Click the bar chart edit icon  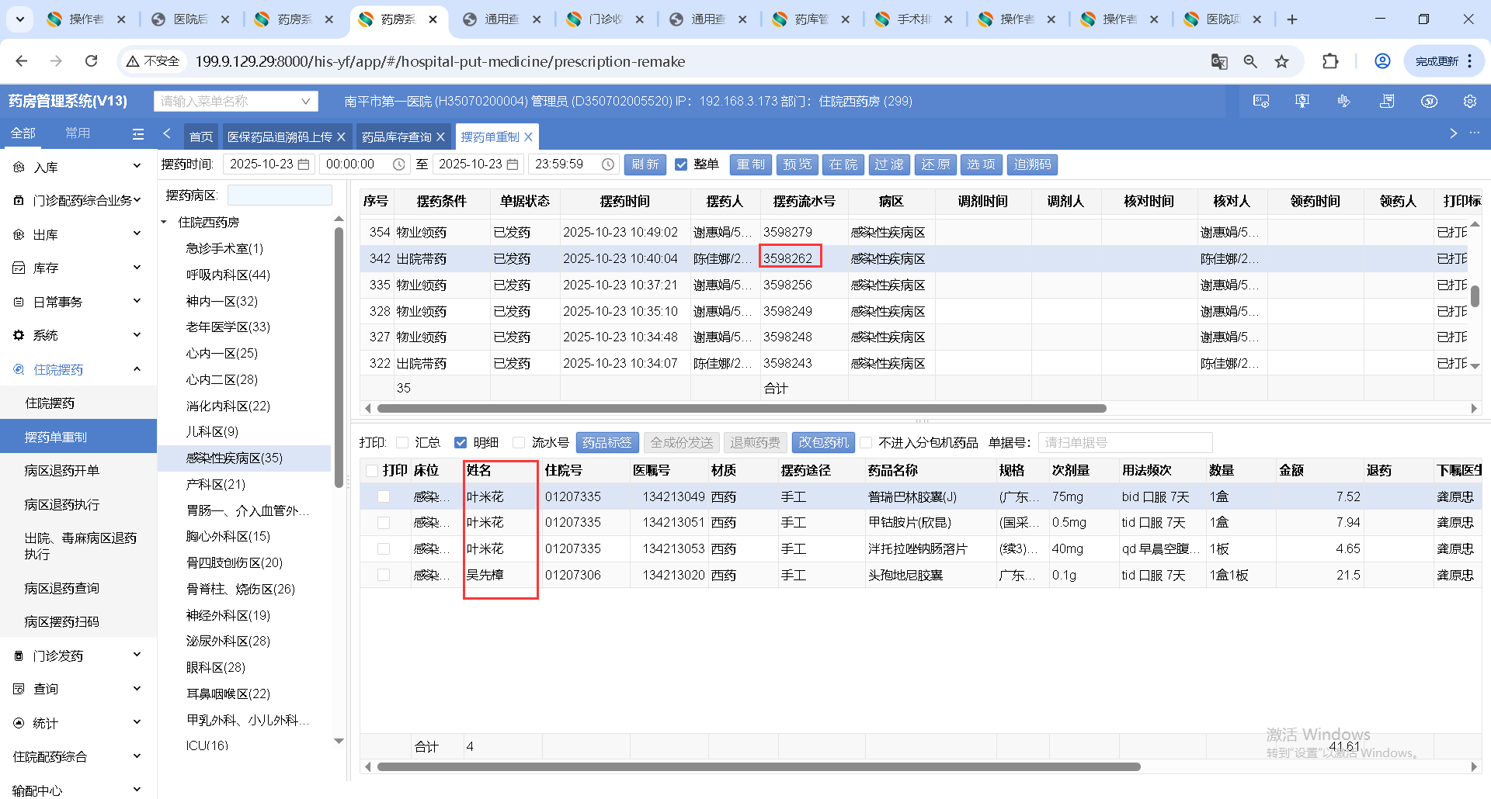(x=1344, y=102)
